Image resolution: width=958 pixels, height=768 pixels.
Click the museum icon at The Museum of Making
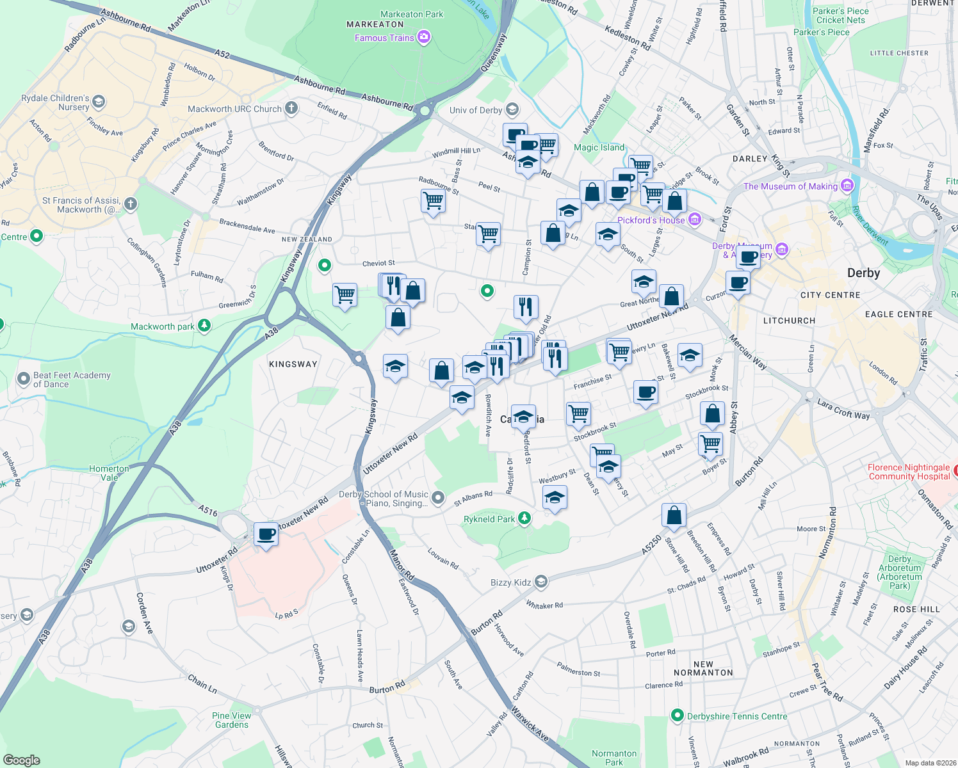click(847, 186)
